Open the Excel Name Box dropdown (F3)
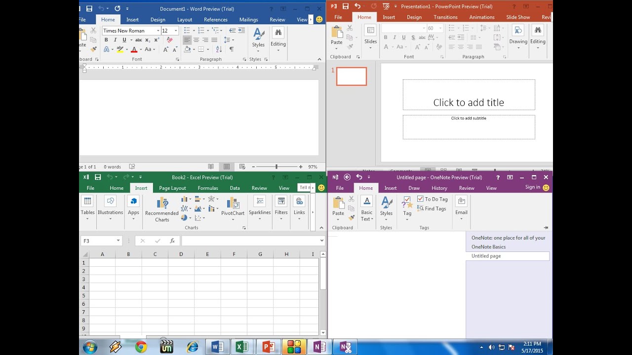Screen dimensions: 632x355 [x=118, y=241]
